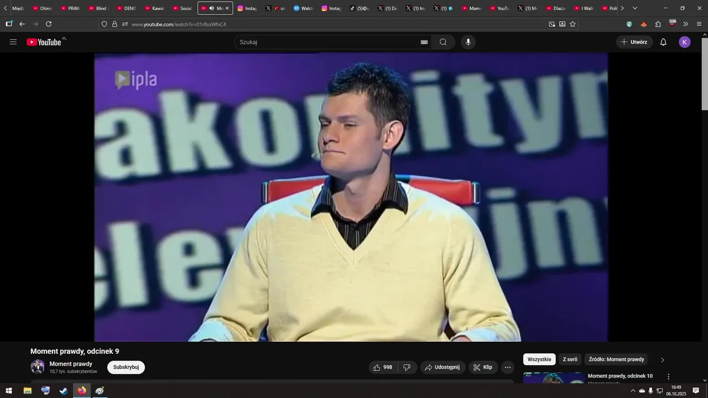Show tracking protection shield icon
This screenshot has width=708, height=398.
click(x=104, y=24)
